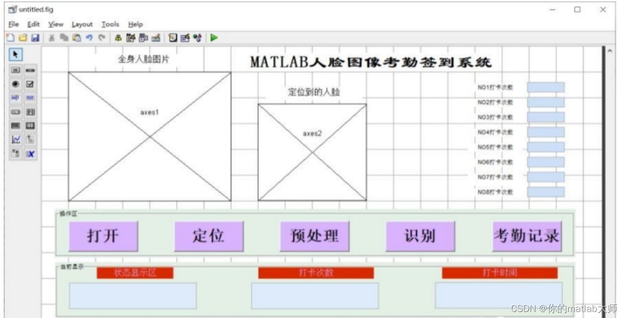Viewport: 625px width, 318px height.
Task: Open the Toolbar Editor
Action: click(156, 38)
